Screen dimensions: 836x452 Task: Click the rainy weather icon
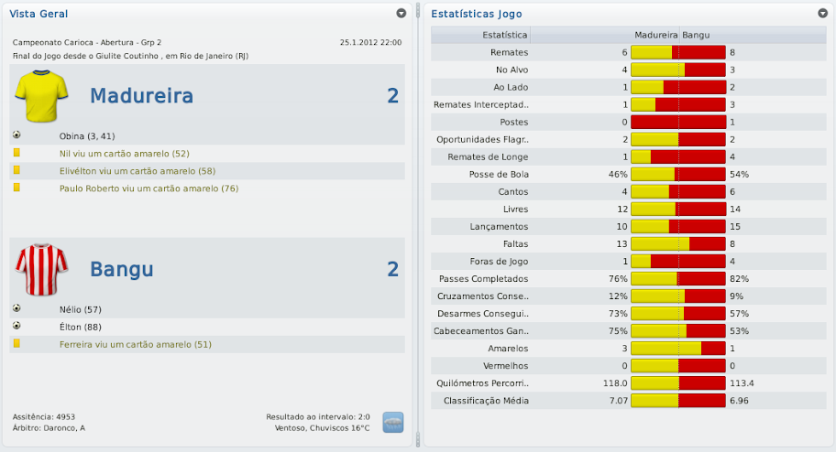point(393,422)
